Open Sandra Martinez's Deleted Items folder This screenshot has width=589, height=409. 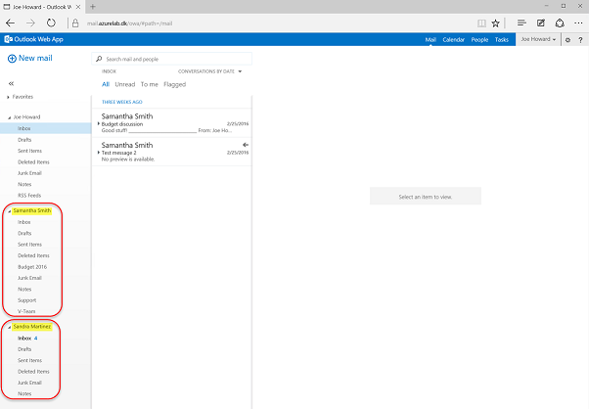pos(33,371)
